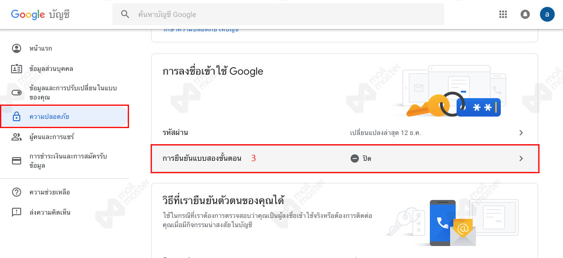Click the phone and email illustration

(x=452, y=223)
